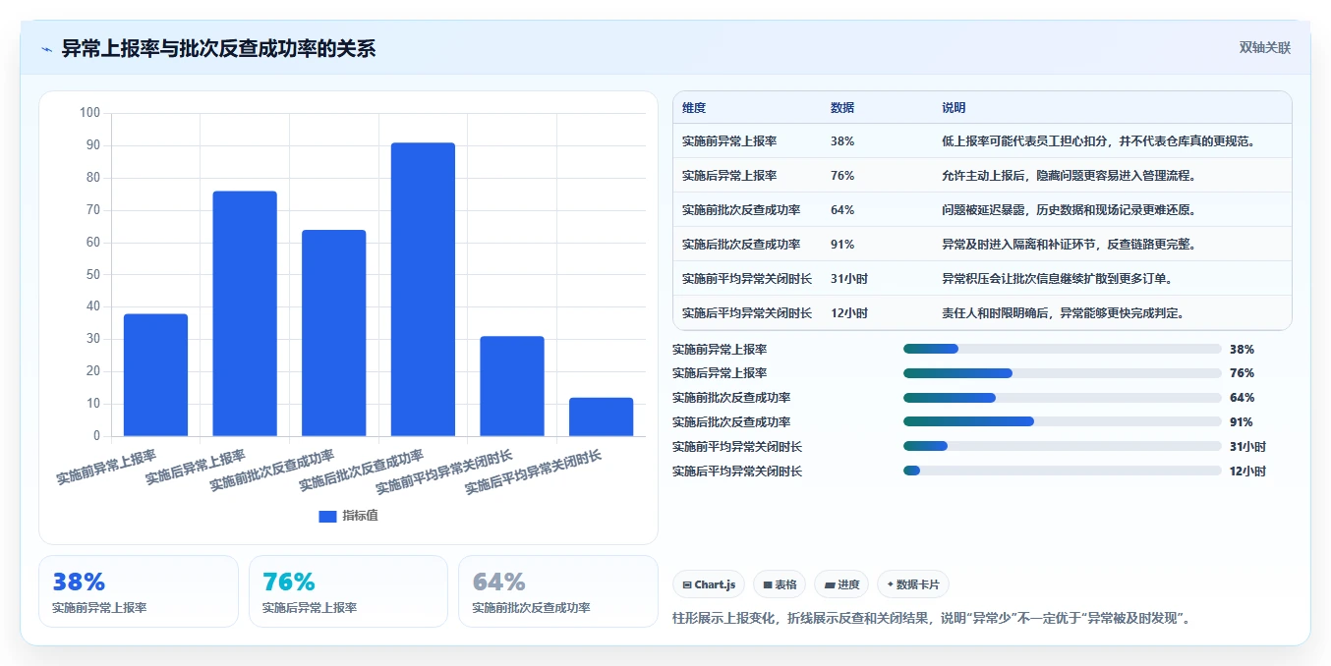Image resolution: width=1331 pixels, height=666 pixels.
Task: Select the 实施前平均异常关闭时长 chart bar
Action: point(512,386)
